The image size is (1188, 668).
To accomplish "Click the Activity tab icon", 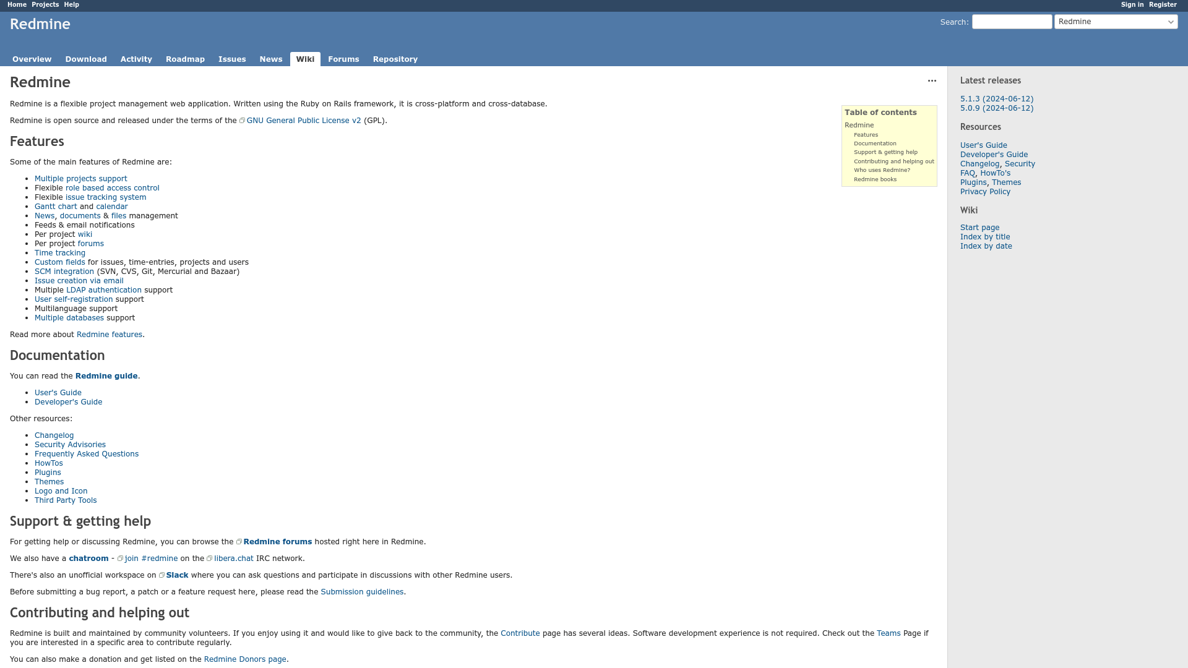I will (136, 59).
